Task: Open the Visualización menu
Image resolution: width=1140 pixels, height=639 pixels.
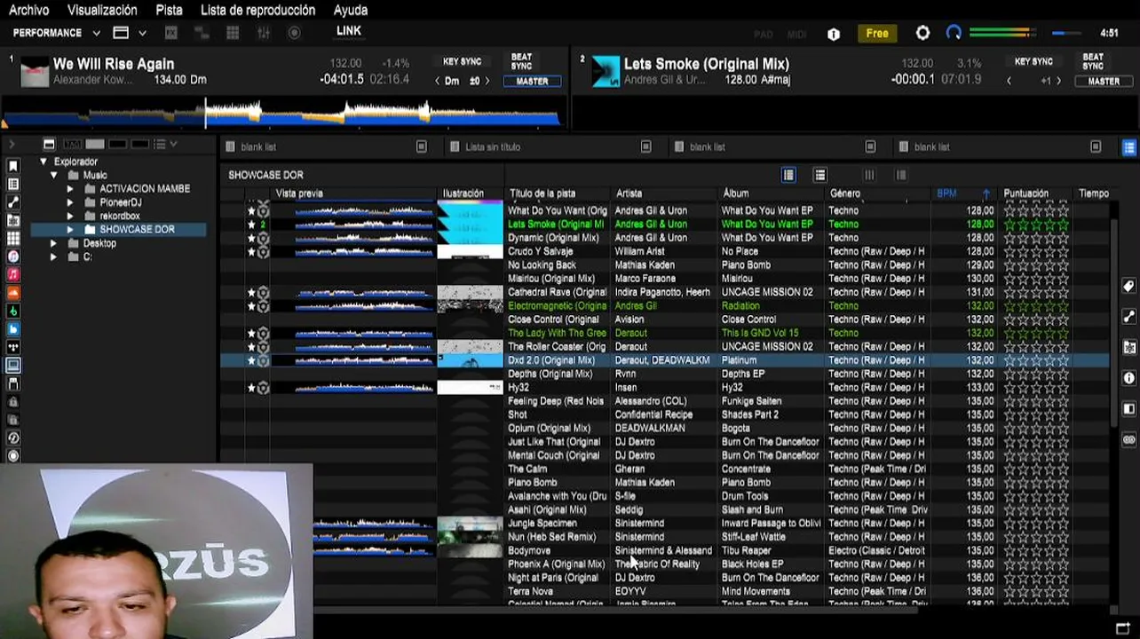Action: [x=102, y=10]
